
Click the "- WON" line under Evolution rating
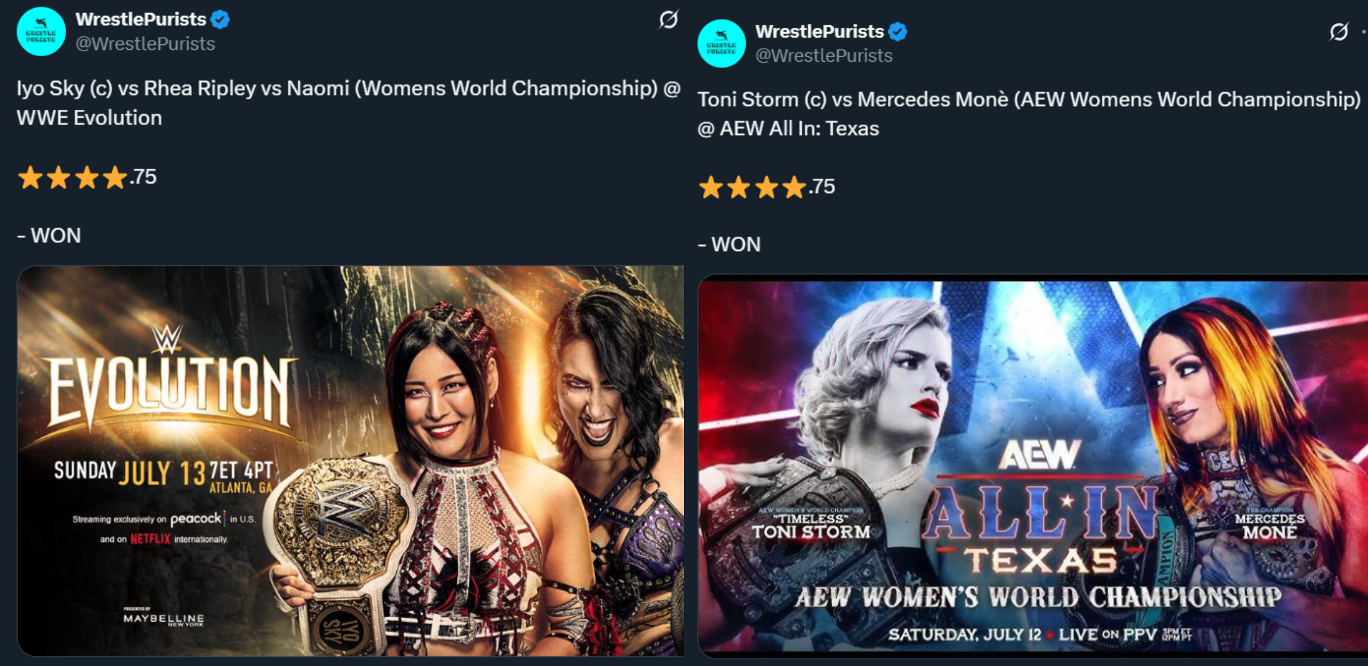[x=49, y=236]
